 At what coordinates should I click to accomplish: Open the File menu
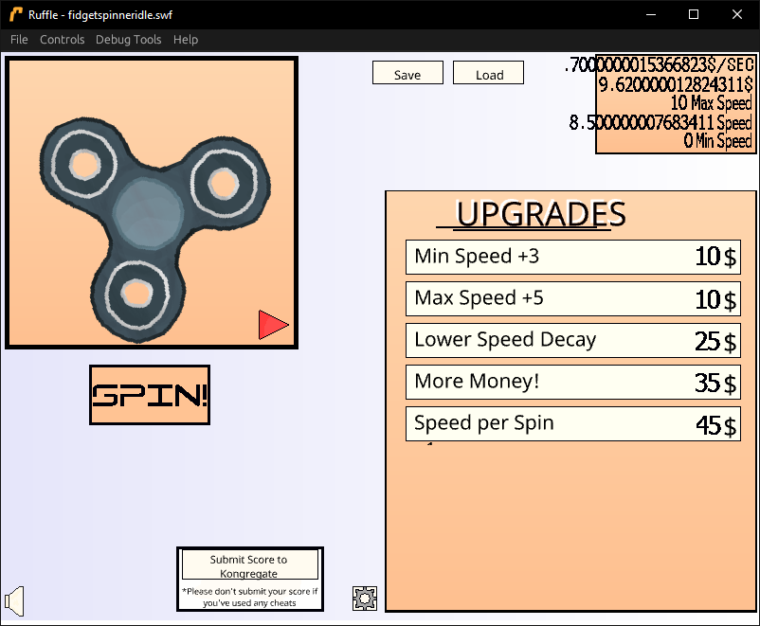pyautogui.click(x=18, y=40)
